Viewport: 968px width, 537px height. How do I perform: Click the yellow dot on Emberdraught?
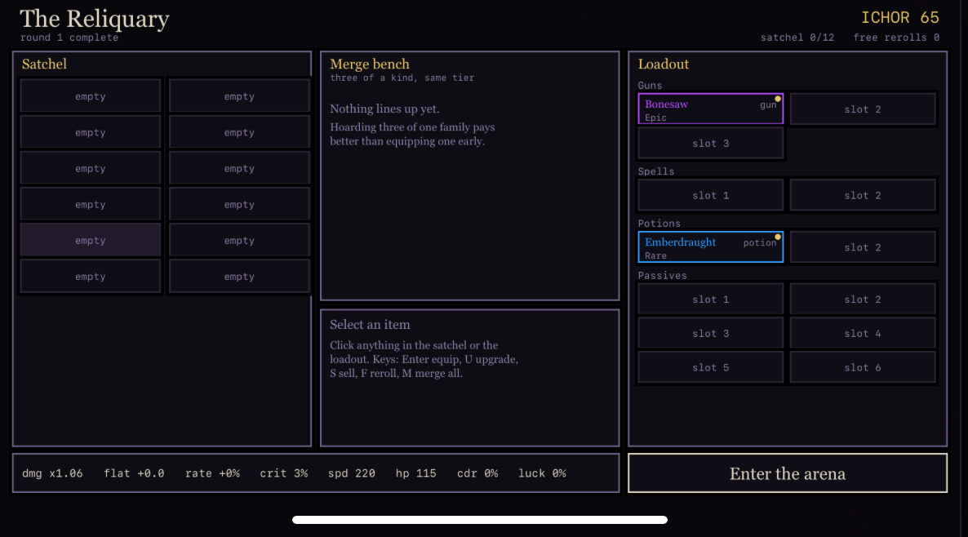tap(778, 237)
